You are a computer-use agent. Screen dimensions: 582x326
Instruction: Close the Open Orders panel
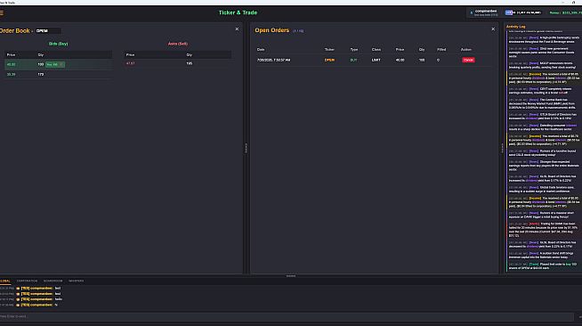[493, 29]
